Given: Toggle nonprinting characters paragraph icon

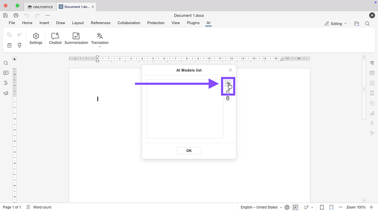Looking at the screenshot, I should pyautogui.click(x=372, y=63).
